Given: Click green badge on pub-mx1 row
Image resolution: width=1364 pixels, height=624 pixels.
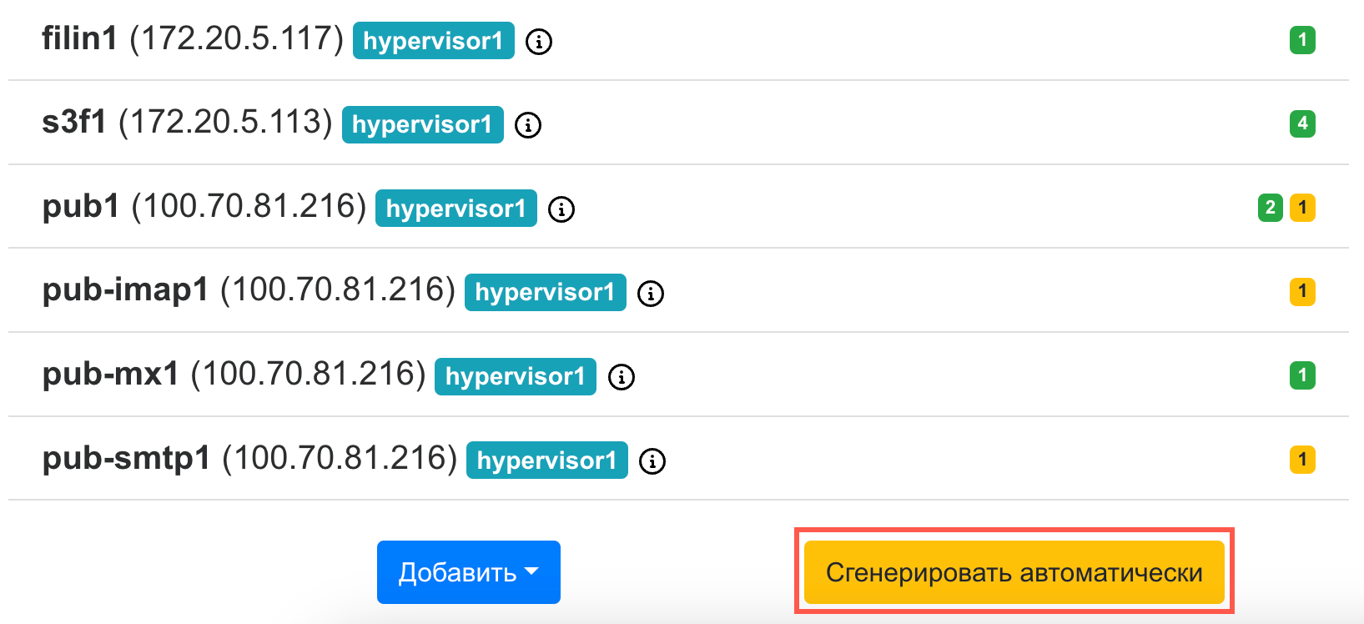Looking at the screenshot, I should [x=1302, y=375].
